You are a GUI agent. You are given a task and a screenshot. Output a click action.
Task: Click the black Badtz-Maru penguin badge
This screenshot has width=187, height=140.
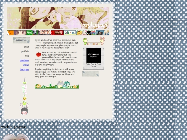(x=89, y=33)
